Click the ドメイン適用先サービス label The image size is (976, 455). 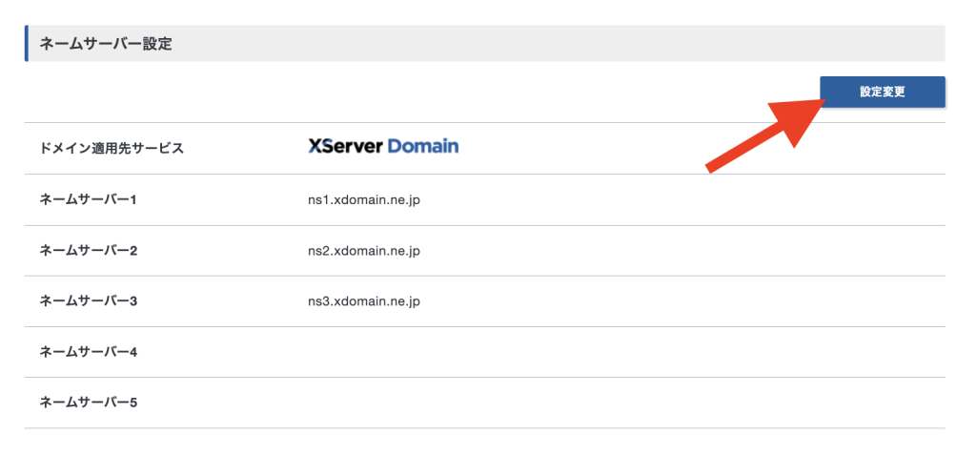click(112, 149)
